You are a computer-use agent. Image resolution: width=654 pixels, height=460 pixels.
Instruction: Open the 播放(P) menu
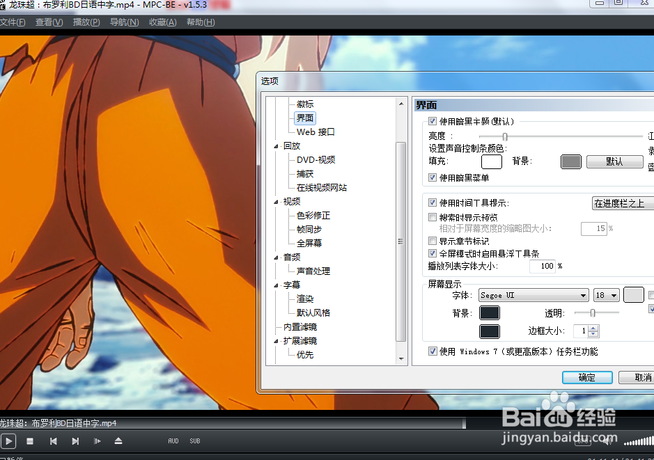[x=86, y=22]
